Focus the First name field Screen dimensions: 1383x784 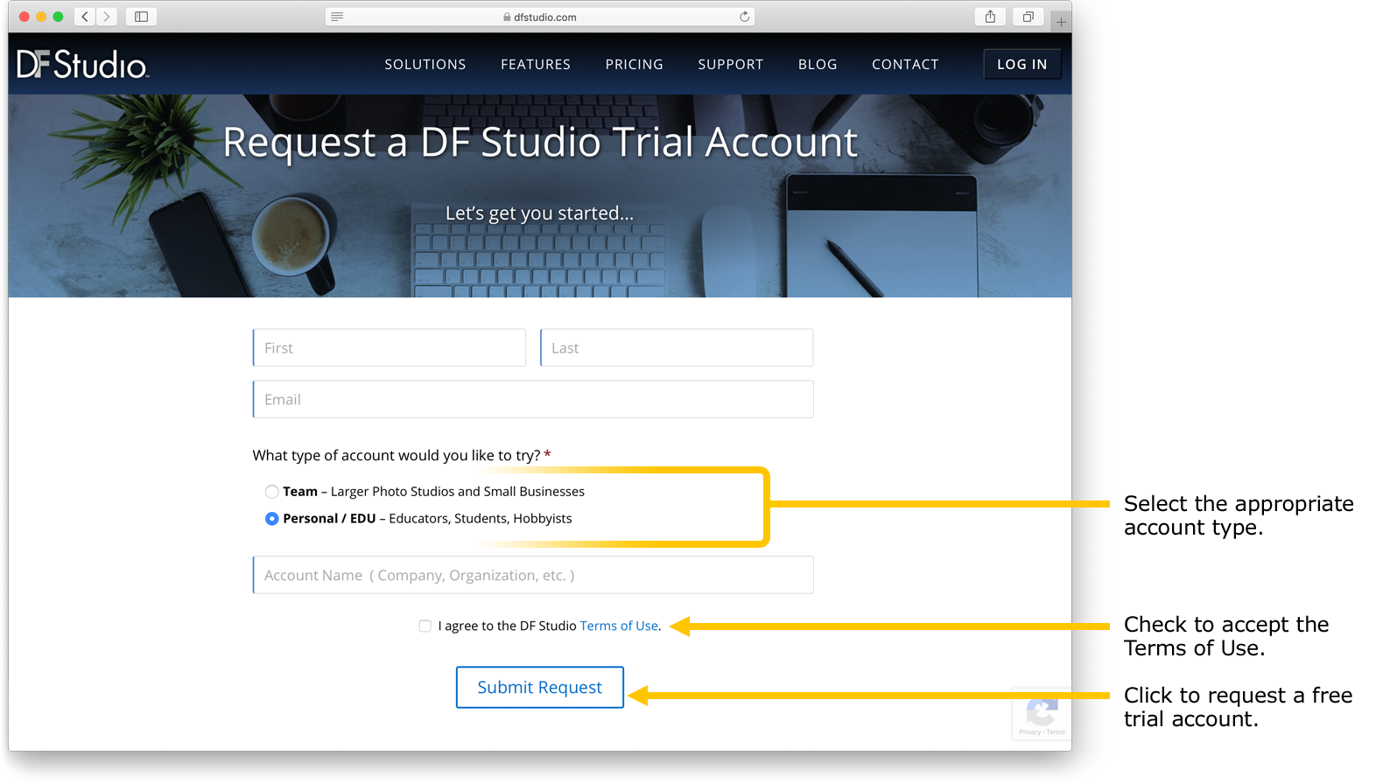click(x=390, y=347)
